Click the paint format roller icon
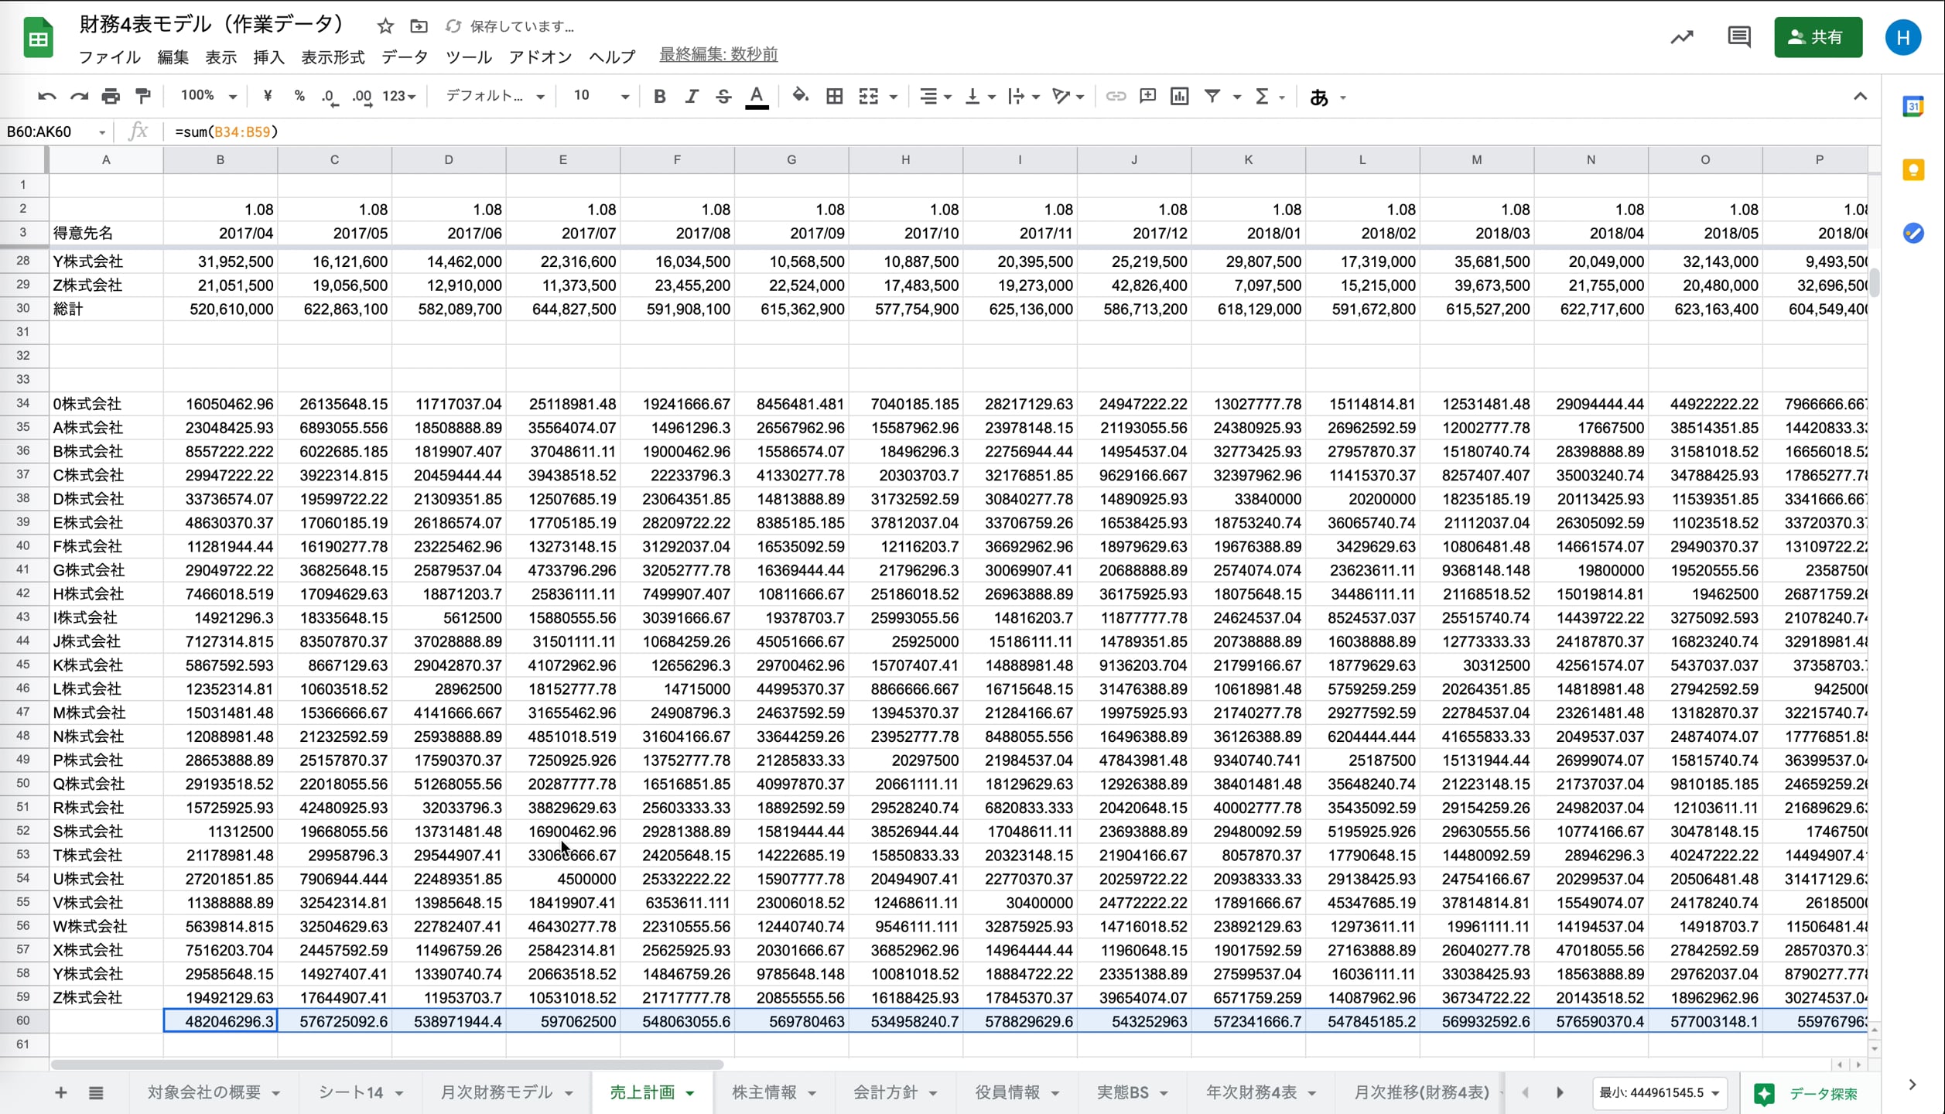1945x1114 pixels. [143, 96]
